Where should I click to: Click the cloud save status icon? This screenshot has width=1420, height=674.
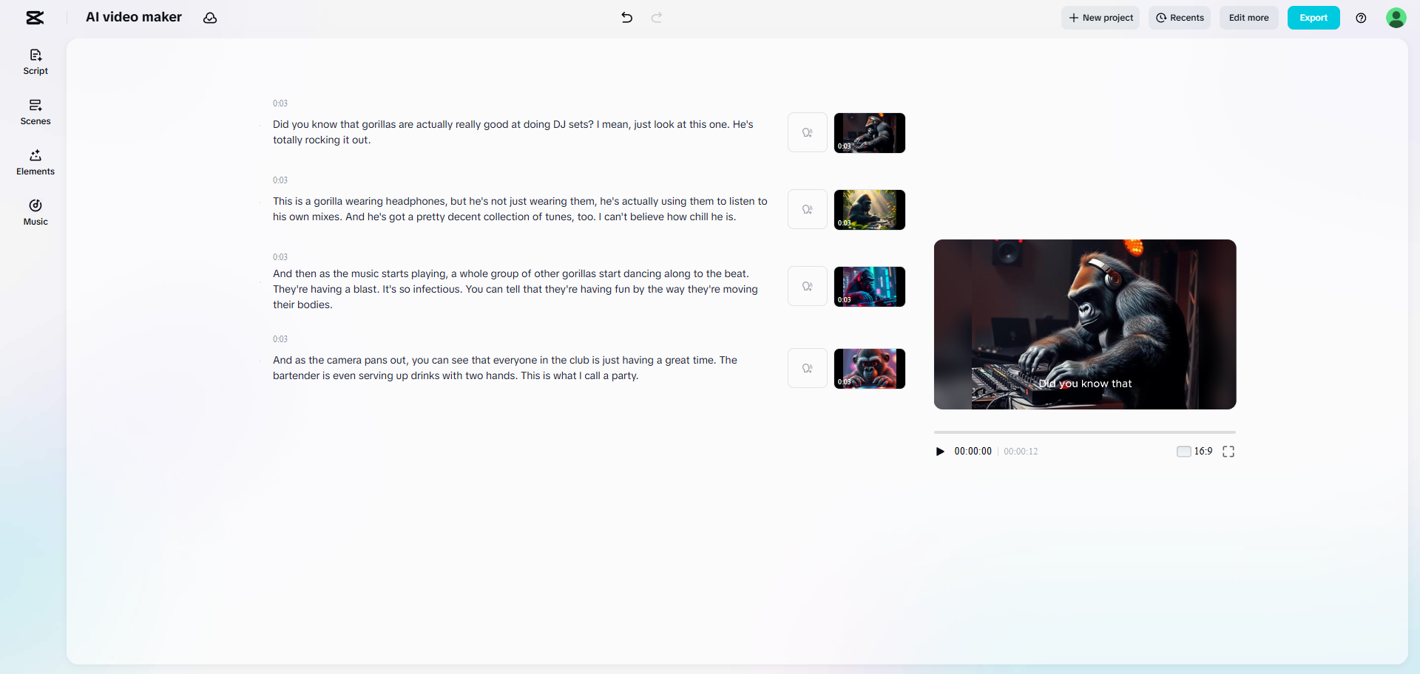point(210,18)
